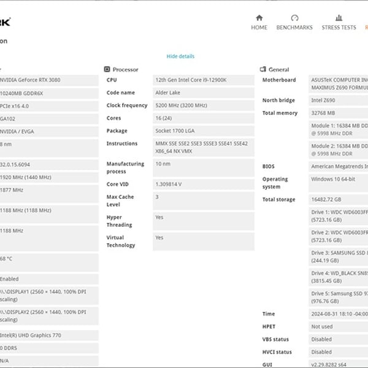Click the MMX SSE instructions value
Viewport: 368px width, 368px height.
[x=204, y=147]
